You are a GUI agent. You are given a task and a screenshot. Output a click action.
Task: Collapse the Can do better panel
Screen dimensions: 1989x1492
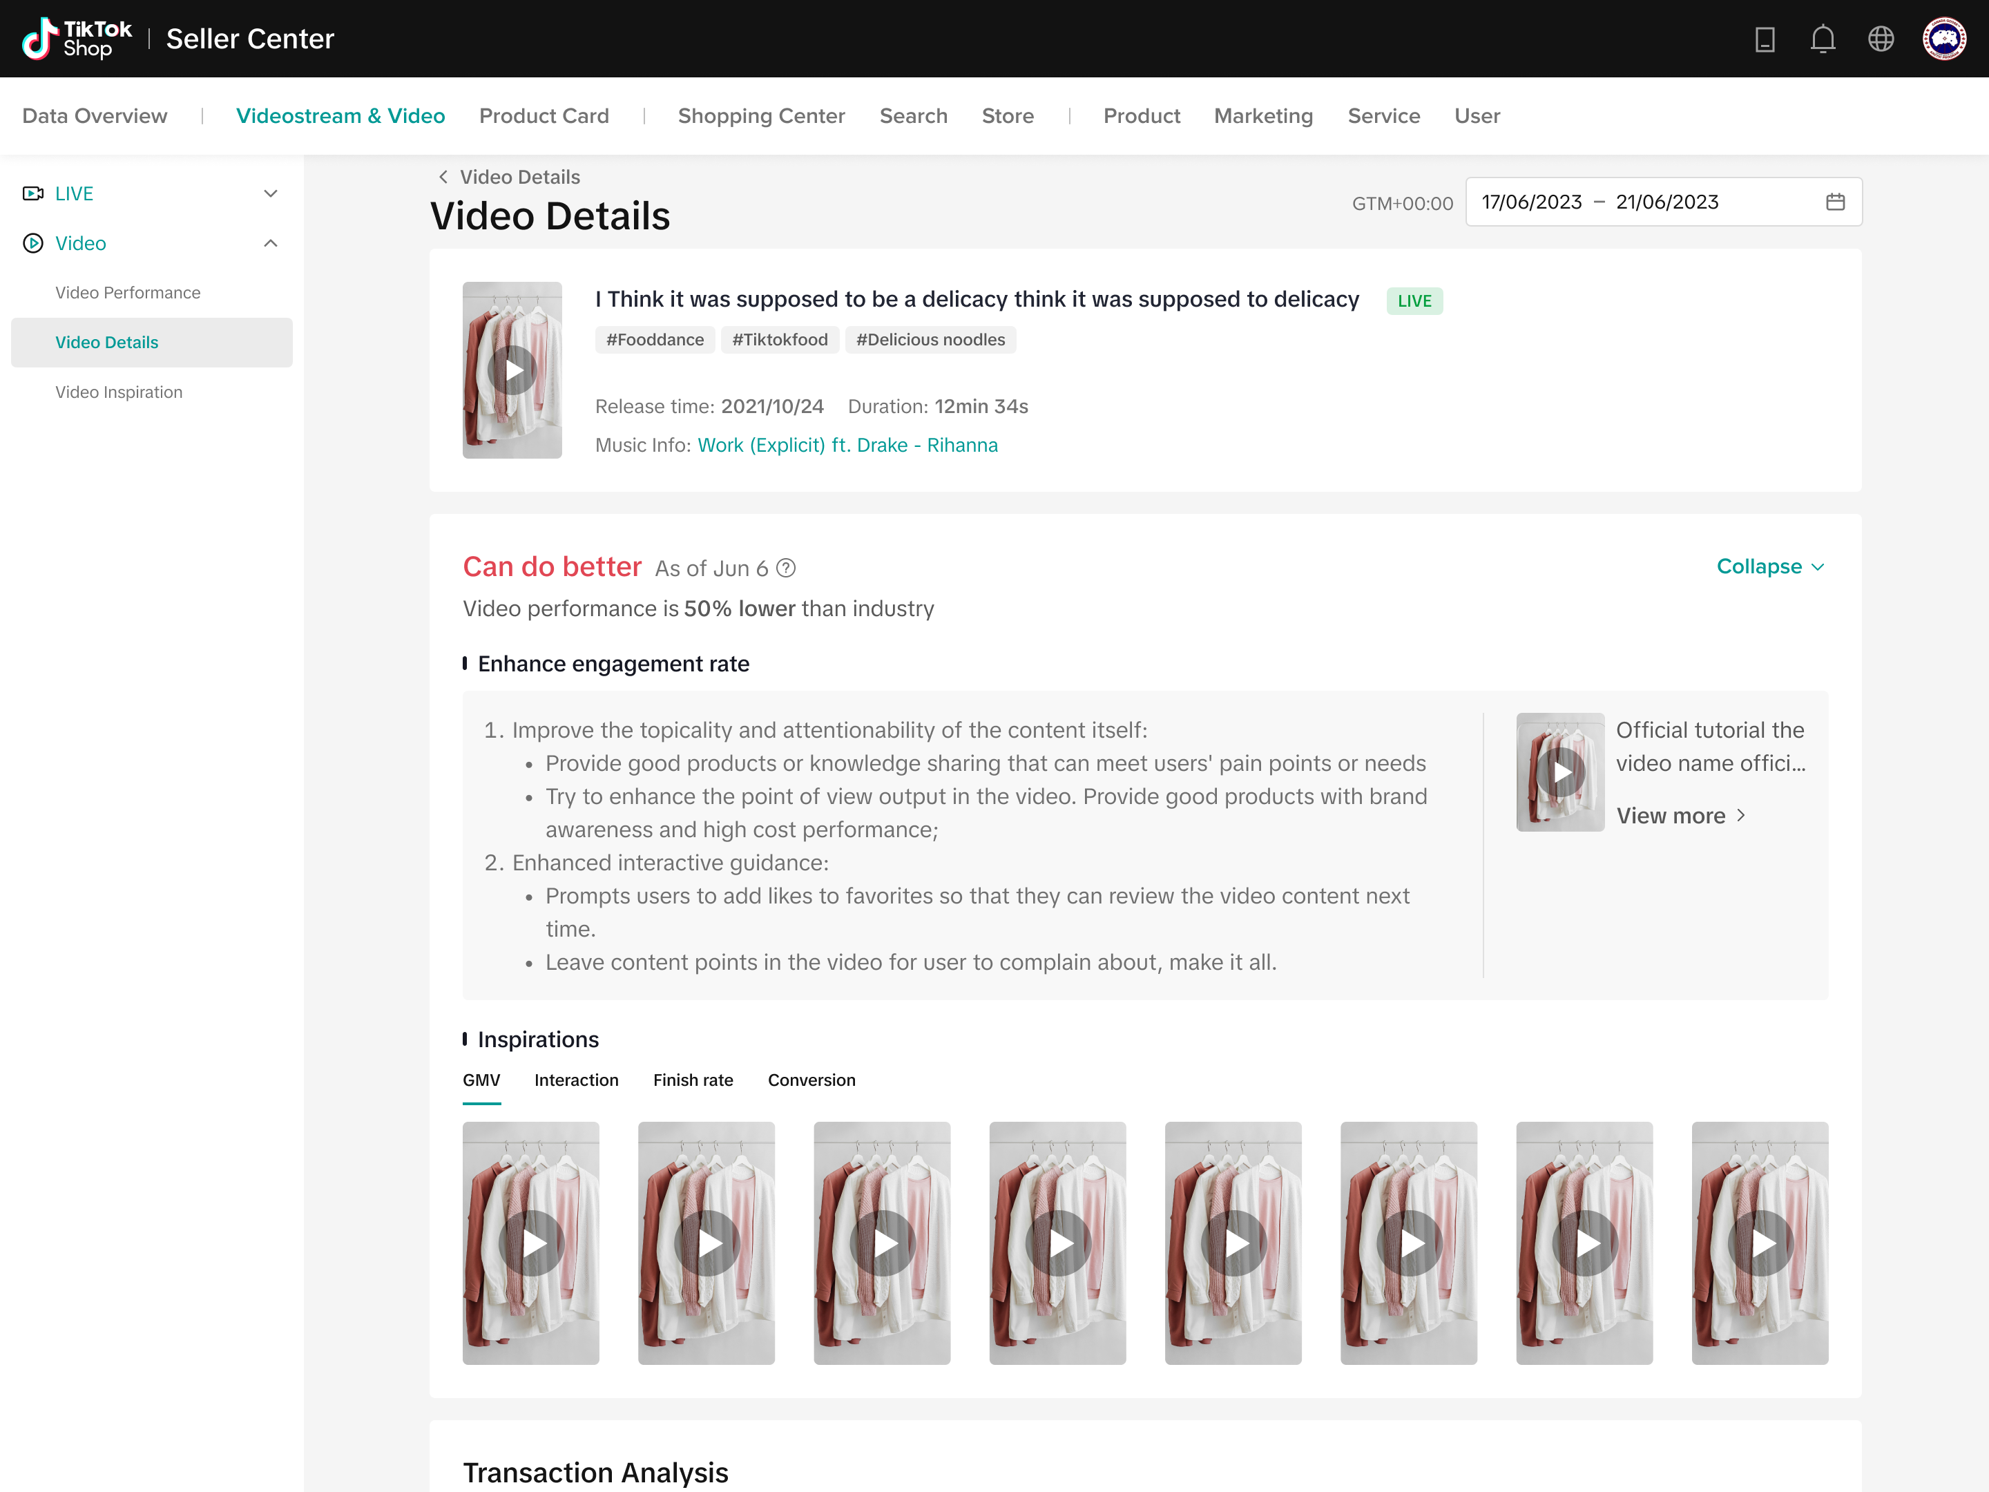click(x=1769, y=566)
